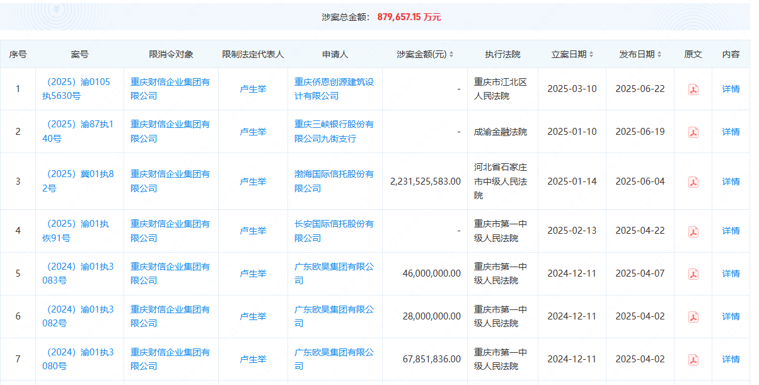This screenshot has width=759, height=385.
Task: Sort by 发布日期 column arrows
Action: pyautogui.click(x=659, y=55)
